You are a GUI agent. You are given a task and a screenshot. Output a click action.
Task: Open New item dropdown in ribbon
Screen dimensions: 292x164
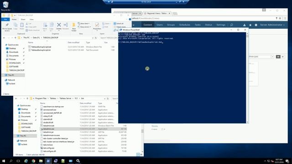point(83,24)
